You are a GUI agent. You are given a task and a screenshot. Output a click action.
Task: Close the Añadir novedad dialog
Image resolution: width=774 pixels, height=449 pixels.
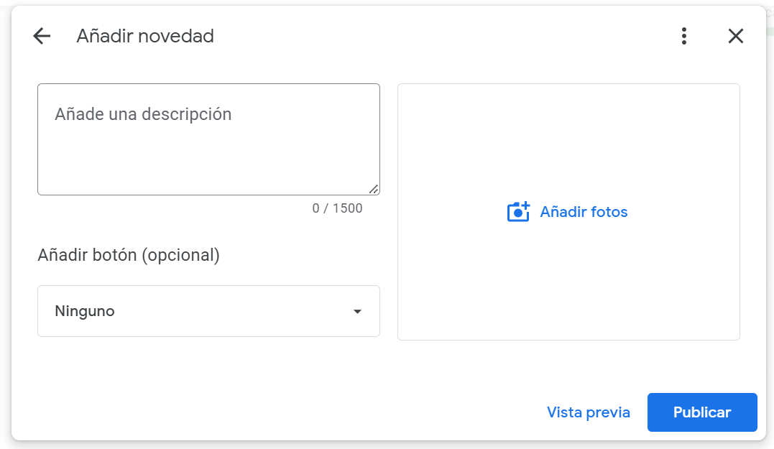click(735, 36)
